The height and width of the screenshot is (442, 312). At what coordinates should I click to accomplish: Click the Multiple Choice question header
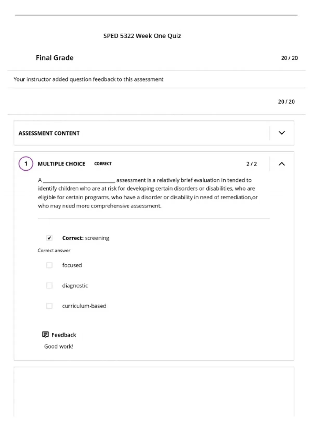61,164
